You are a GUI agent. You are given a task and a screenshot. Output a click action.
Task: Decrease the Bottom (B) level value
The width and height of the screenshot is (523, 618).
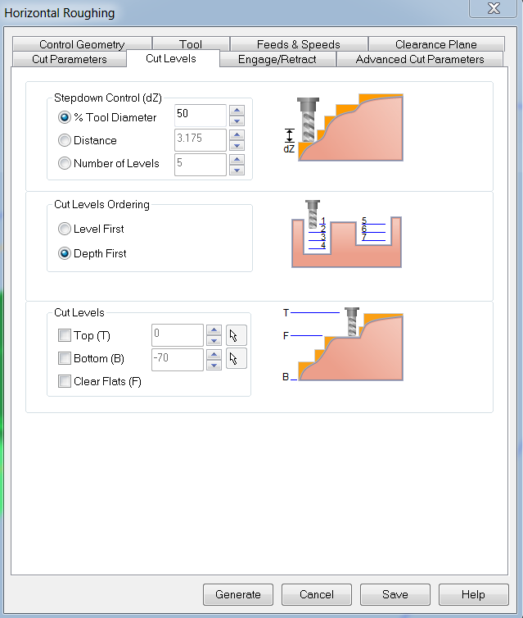(214, 365)
